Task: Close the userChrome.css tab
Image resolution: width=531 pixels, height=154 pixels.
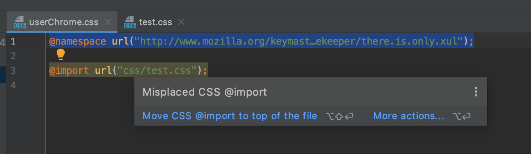Action: tap(108, 22)
